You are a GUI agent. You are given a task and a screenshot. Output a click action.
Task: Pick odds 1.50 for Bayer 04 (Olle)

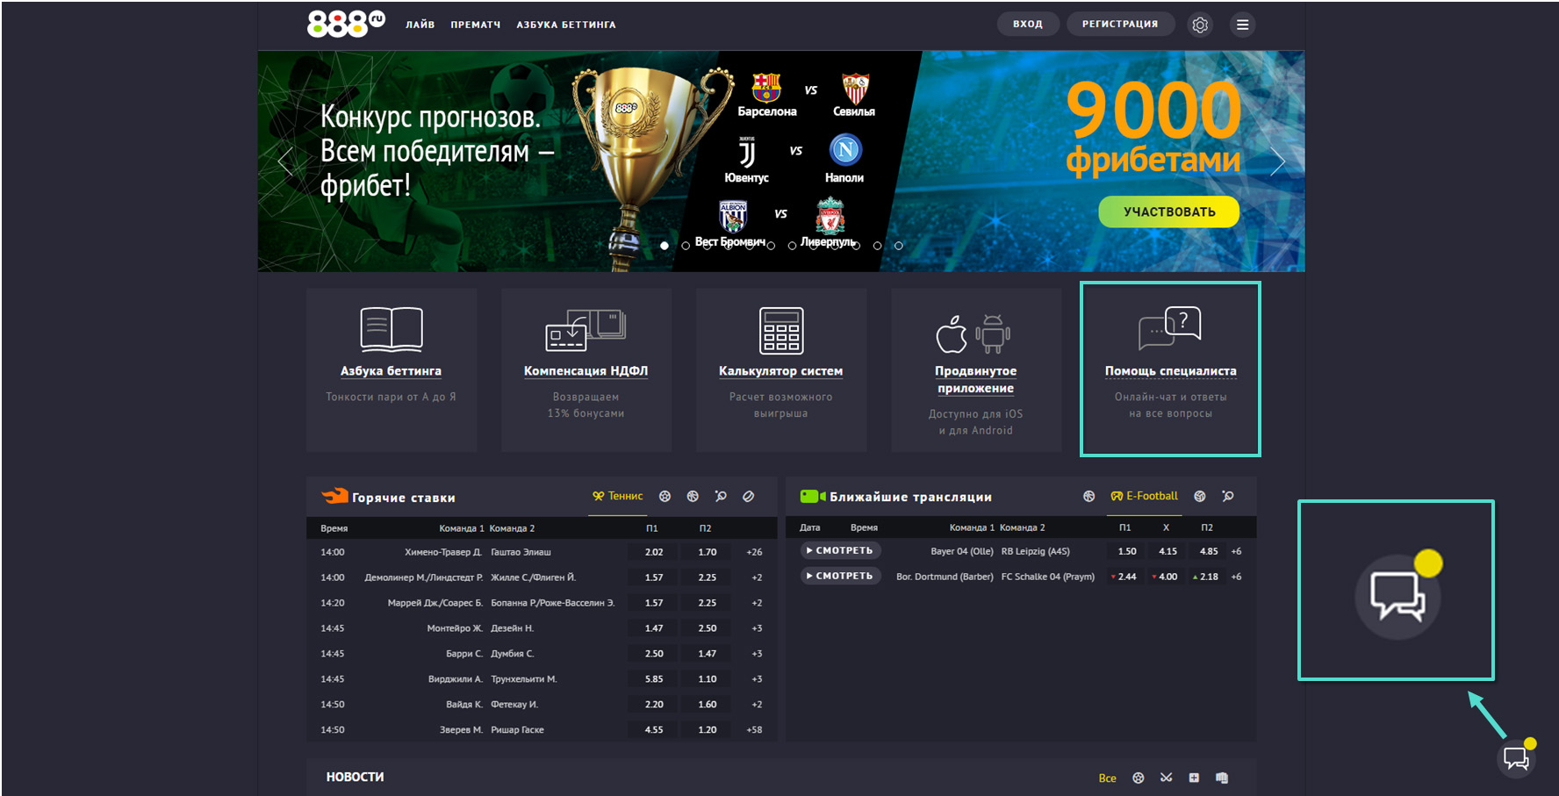1127,551
